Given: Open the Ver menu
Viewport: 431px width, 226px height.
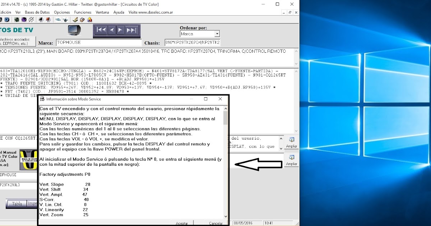Looking at the screenshot, I should tap(18, 12).
